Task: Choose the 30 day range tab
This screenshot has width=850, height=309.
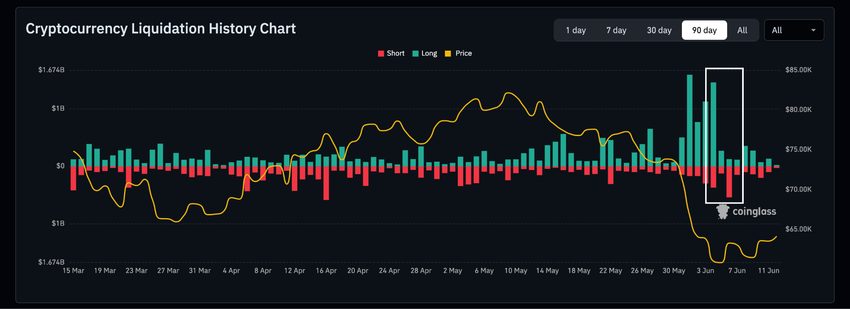Action: [x=659, y=30]
